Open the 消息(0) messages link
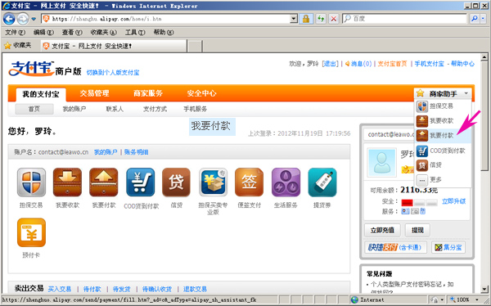 [x=361, y=64]
